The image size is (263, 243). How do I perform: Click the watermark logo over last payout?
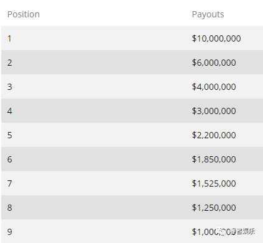(x=236, y=231)
